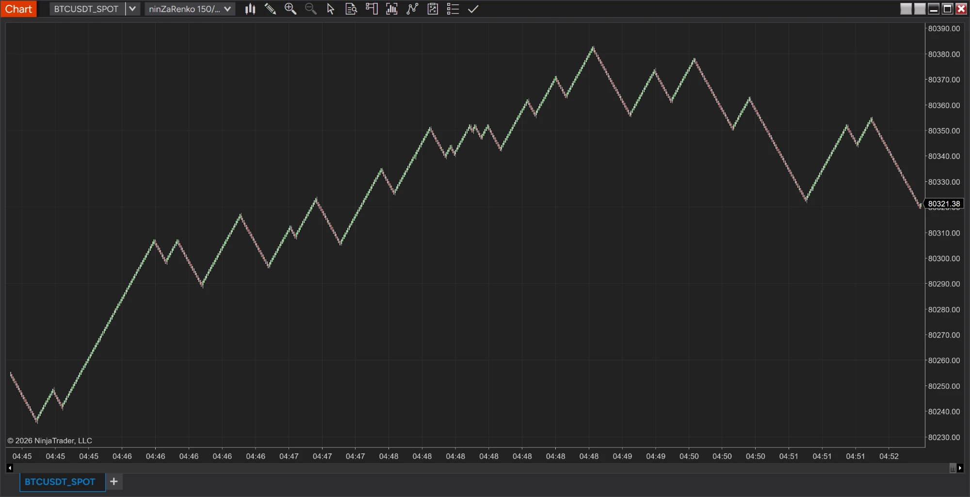Open the Strategies clipboard icon
Image resolution: width=970 pixels, height=497 pixels.
[x=433, y=9]
